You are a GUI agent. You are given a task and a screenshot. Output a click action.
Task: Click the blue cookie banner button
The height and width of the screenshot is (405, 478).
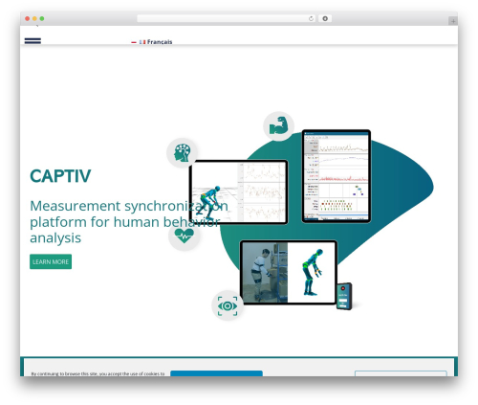(x=216, y=373)
